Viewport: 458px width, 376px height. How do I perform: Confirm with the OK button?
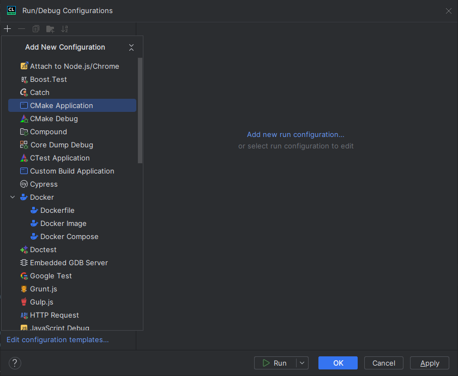click(338, 363)
